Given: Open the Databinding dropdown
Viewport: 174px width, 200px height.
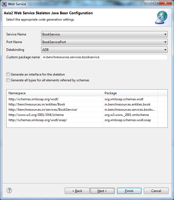Looking at the screenshot, I should coord(104,50).
